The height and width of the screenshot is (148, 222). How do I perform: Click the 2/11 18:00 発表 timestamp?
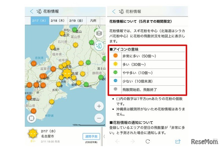50,142
